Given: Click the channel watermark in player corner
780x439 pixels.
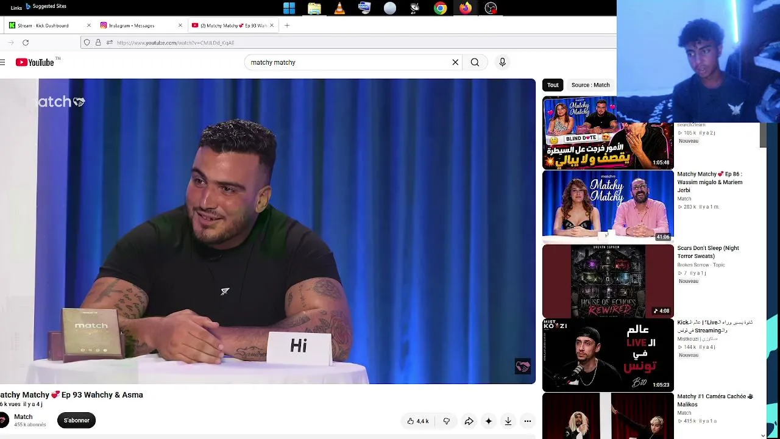Looking at the screenshot, I should point(523,366).
